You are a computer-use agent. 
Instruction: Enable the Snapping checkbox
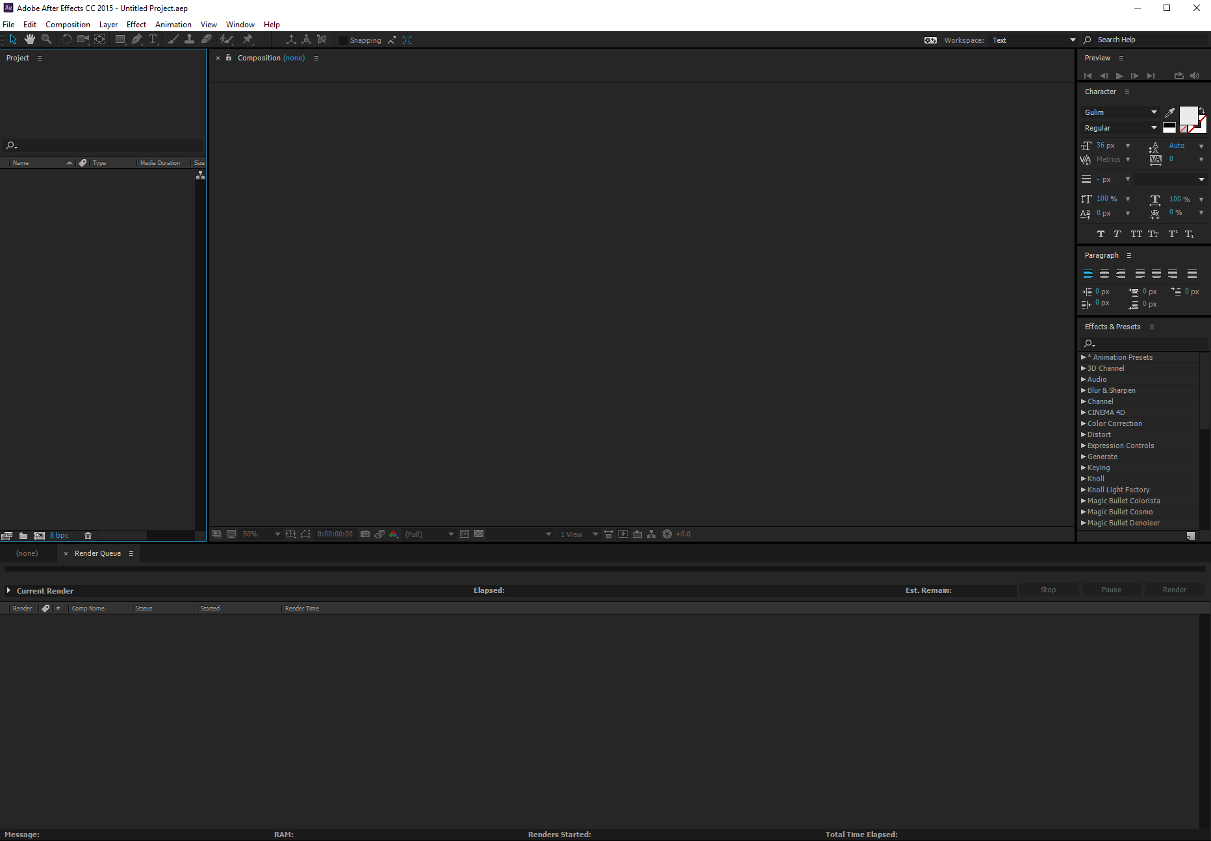click(343, 40)
